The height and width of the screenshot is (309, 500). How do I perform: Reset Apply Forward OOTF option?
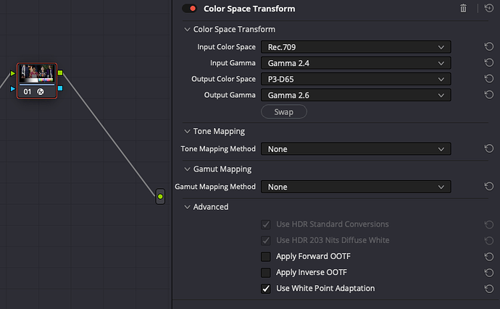click(489, 257)
